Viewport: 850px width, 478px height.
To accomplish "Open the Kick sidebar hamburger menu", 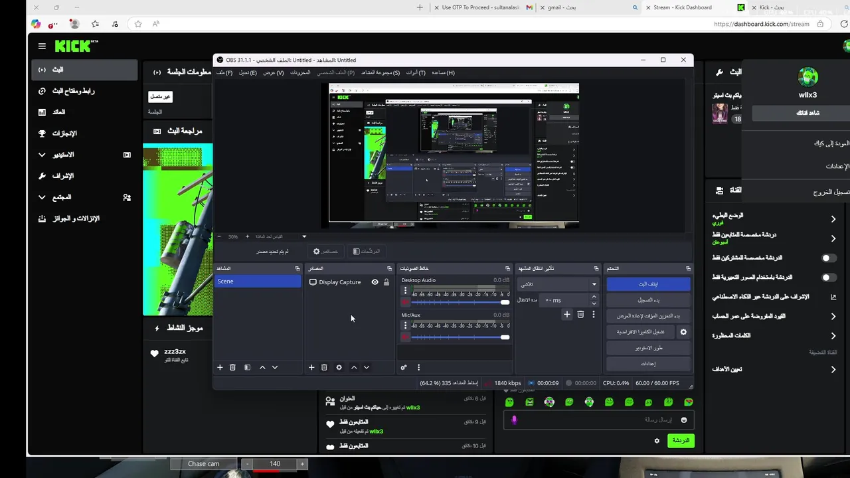I will tap(42, 46).
